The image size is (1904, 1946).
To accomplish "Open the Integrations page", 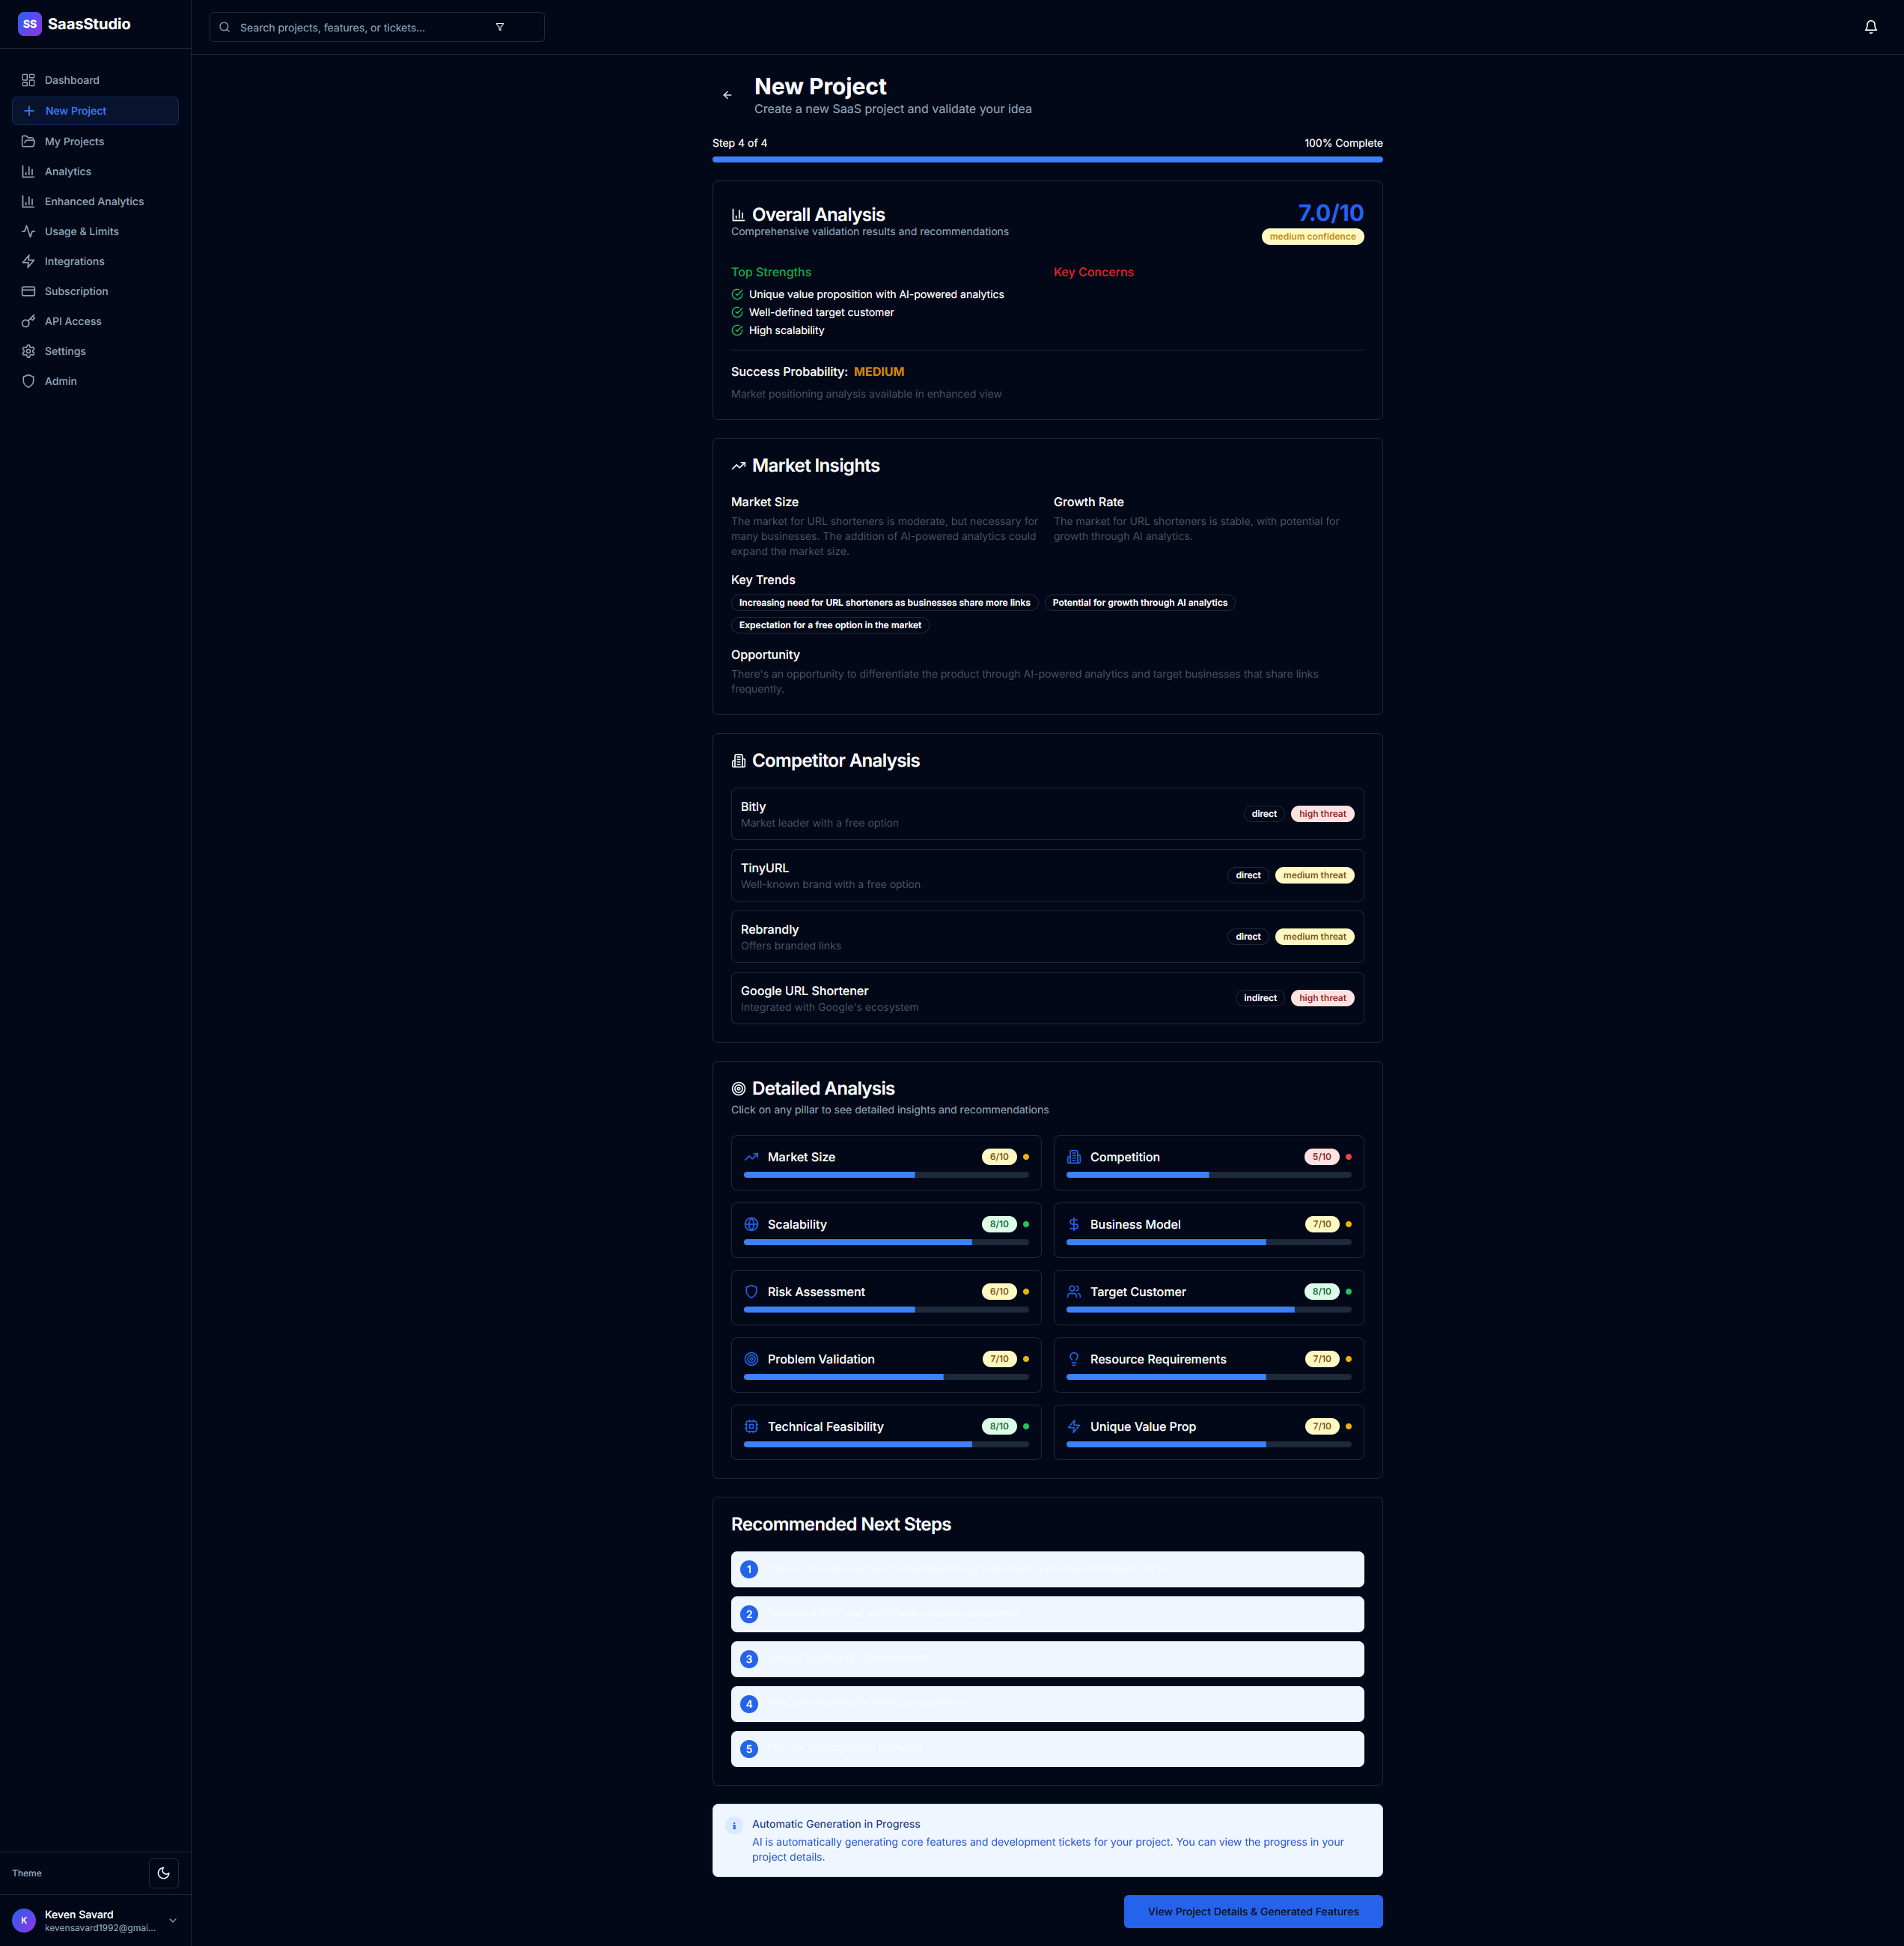I will pos(74,261).
